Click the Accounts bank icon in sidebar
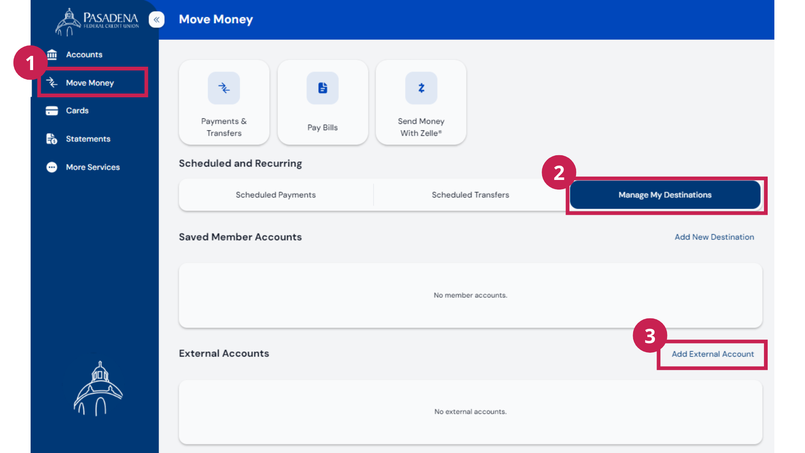The width and height of the screenshot is (805, 453). point(52,55)
